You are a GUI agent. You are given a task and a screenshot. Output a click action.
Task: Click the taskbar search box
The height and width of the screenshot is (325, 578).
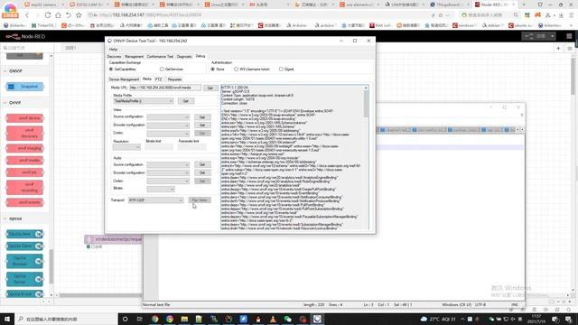click(x=66, y=319)
